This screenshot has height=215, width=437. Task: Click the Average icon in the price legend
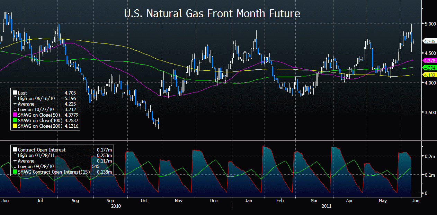pyautogui.click(x=15, y=104)
